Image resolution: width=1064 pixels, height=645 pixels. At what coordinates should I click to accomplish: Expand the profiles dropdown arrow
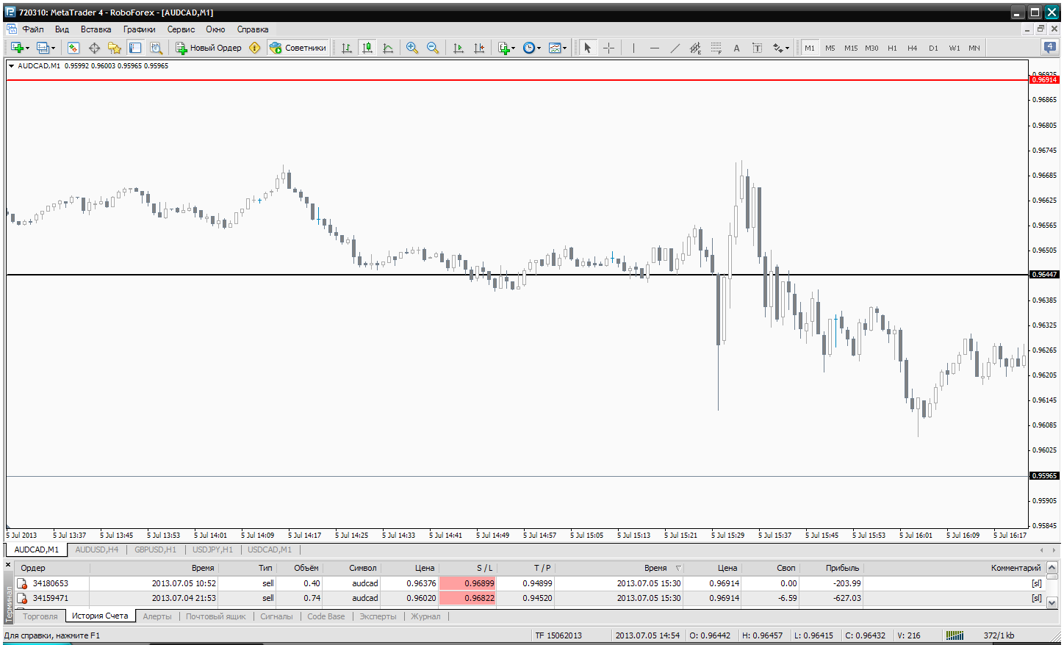tap(53, 48)
